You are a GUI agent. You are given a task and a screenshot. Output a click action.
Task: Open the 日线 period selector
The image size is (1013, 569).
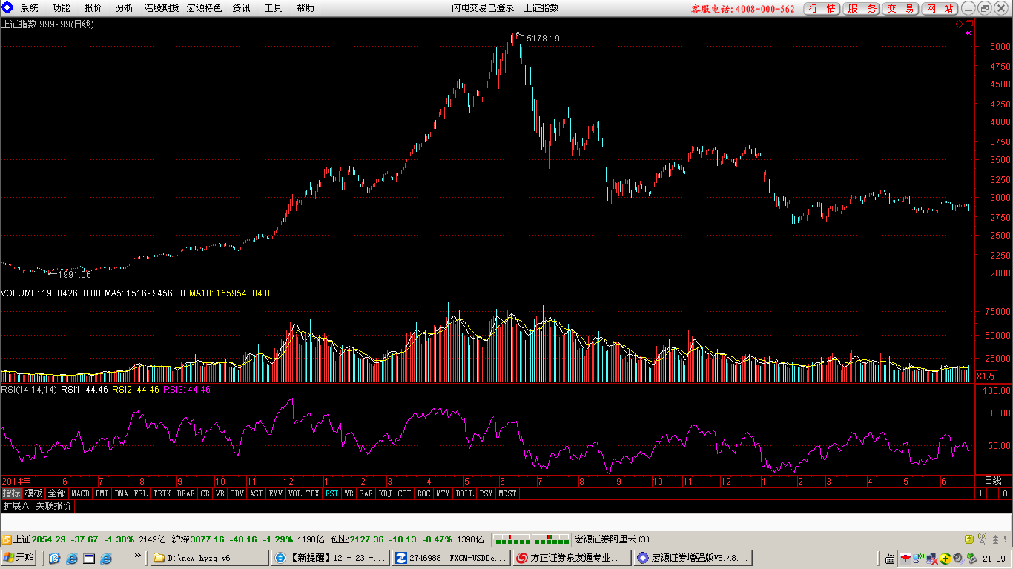click(992, 481)
